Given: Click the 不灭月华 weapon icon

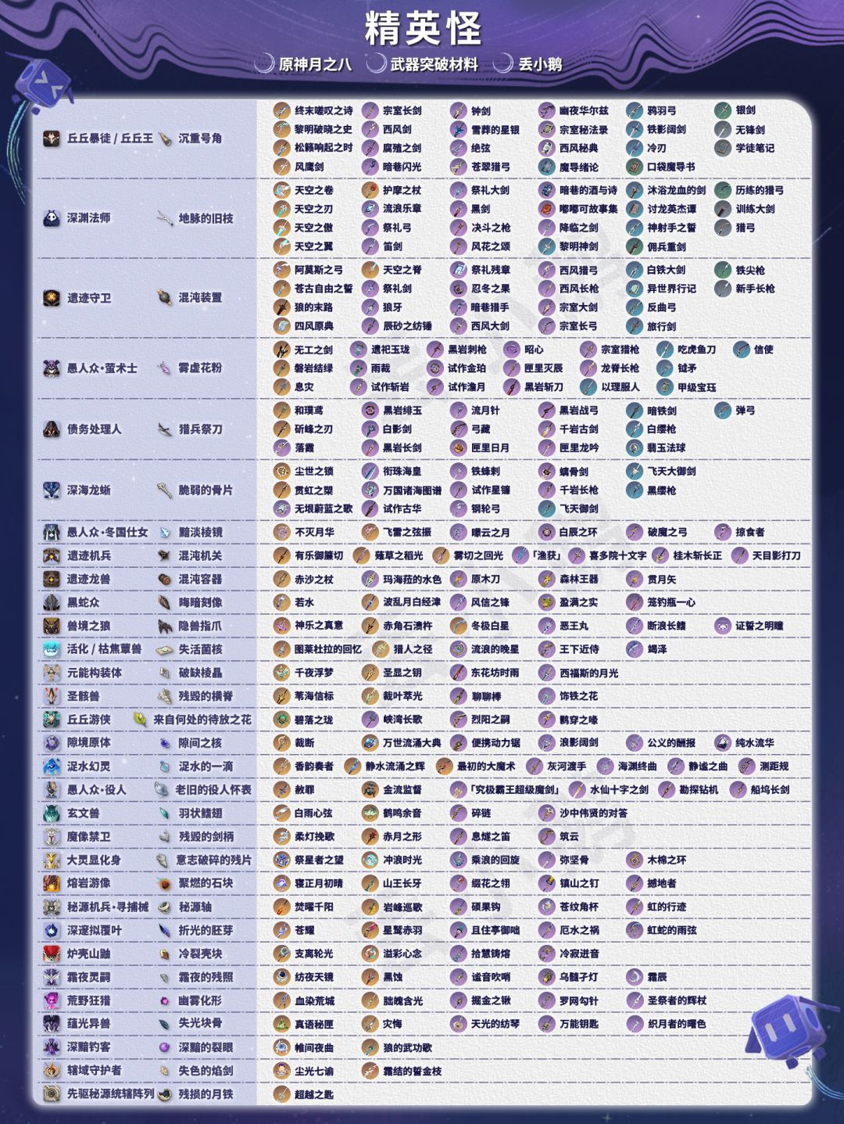Looking at the screenshot, I should pyautogui.click(x=282, y=532).
